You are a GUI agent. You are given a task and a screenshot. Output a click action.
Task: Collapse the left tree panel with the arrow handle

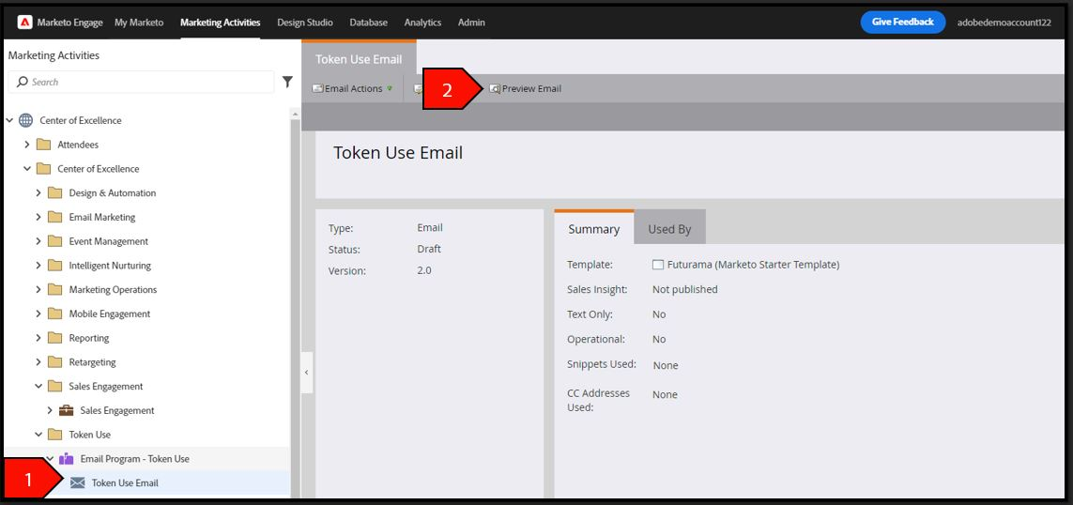(x=307, y=373)
